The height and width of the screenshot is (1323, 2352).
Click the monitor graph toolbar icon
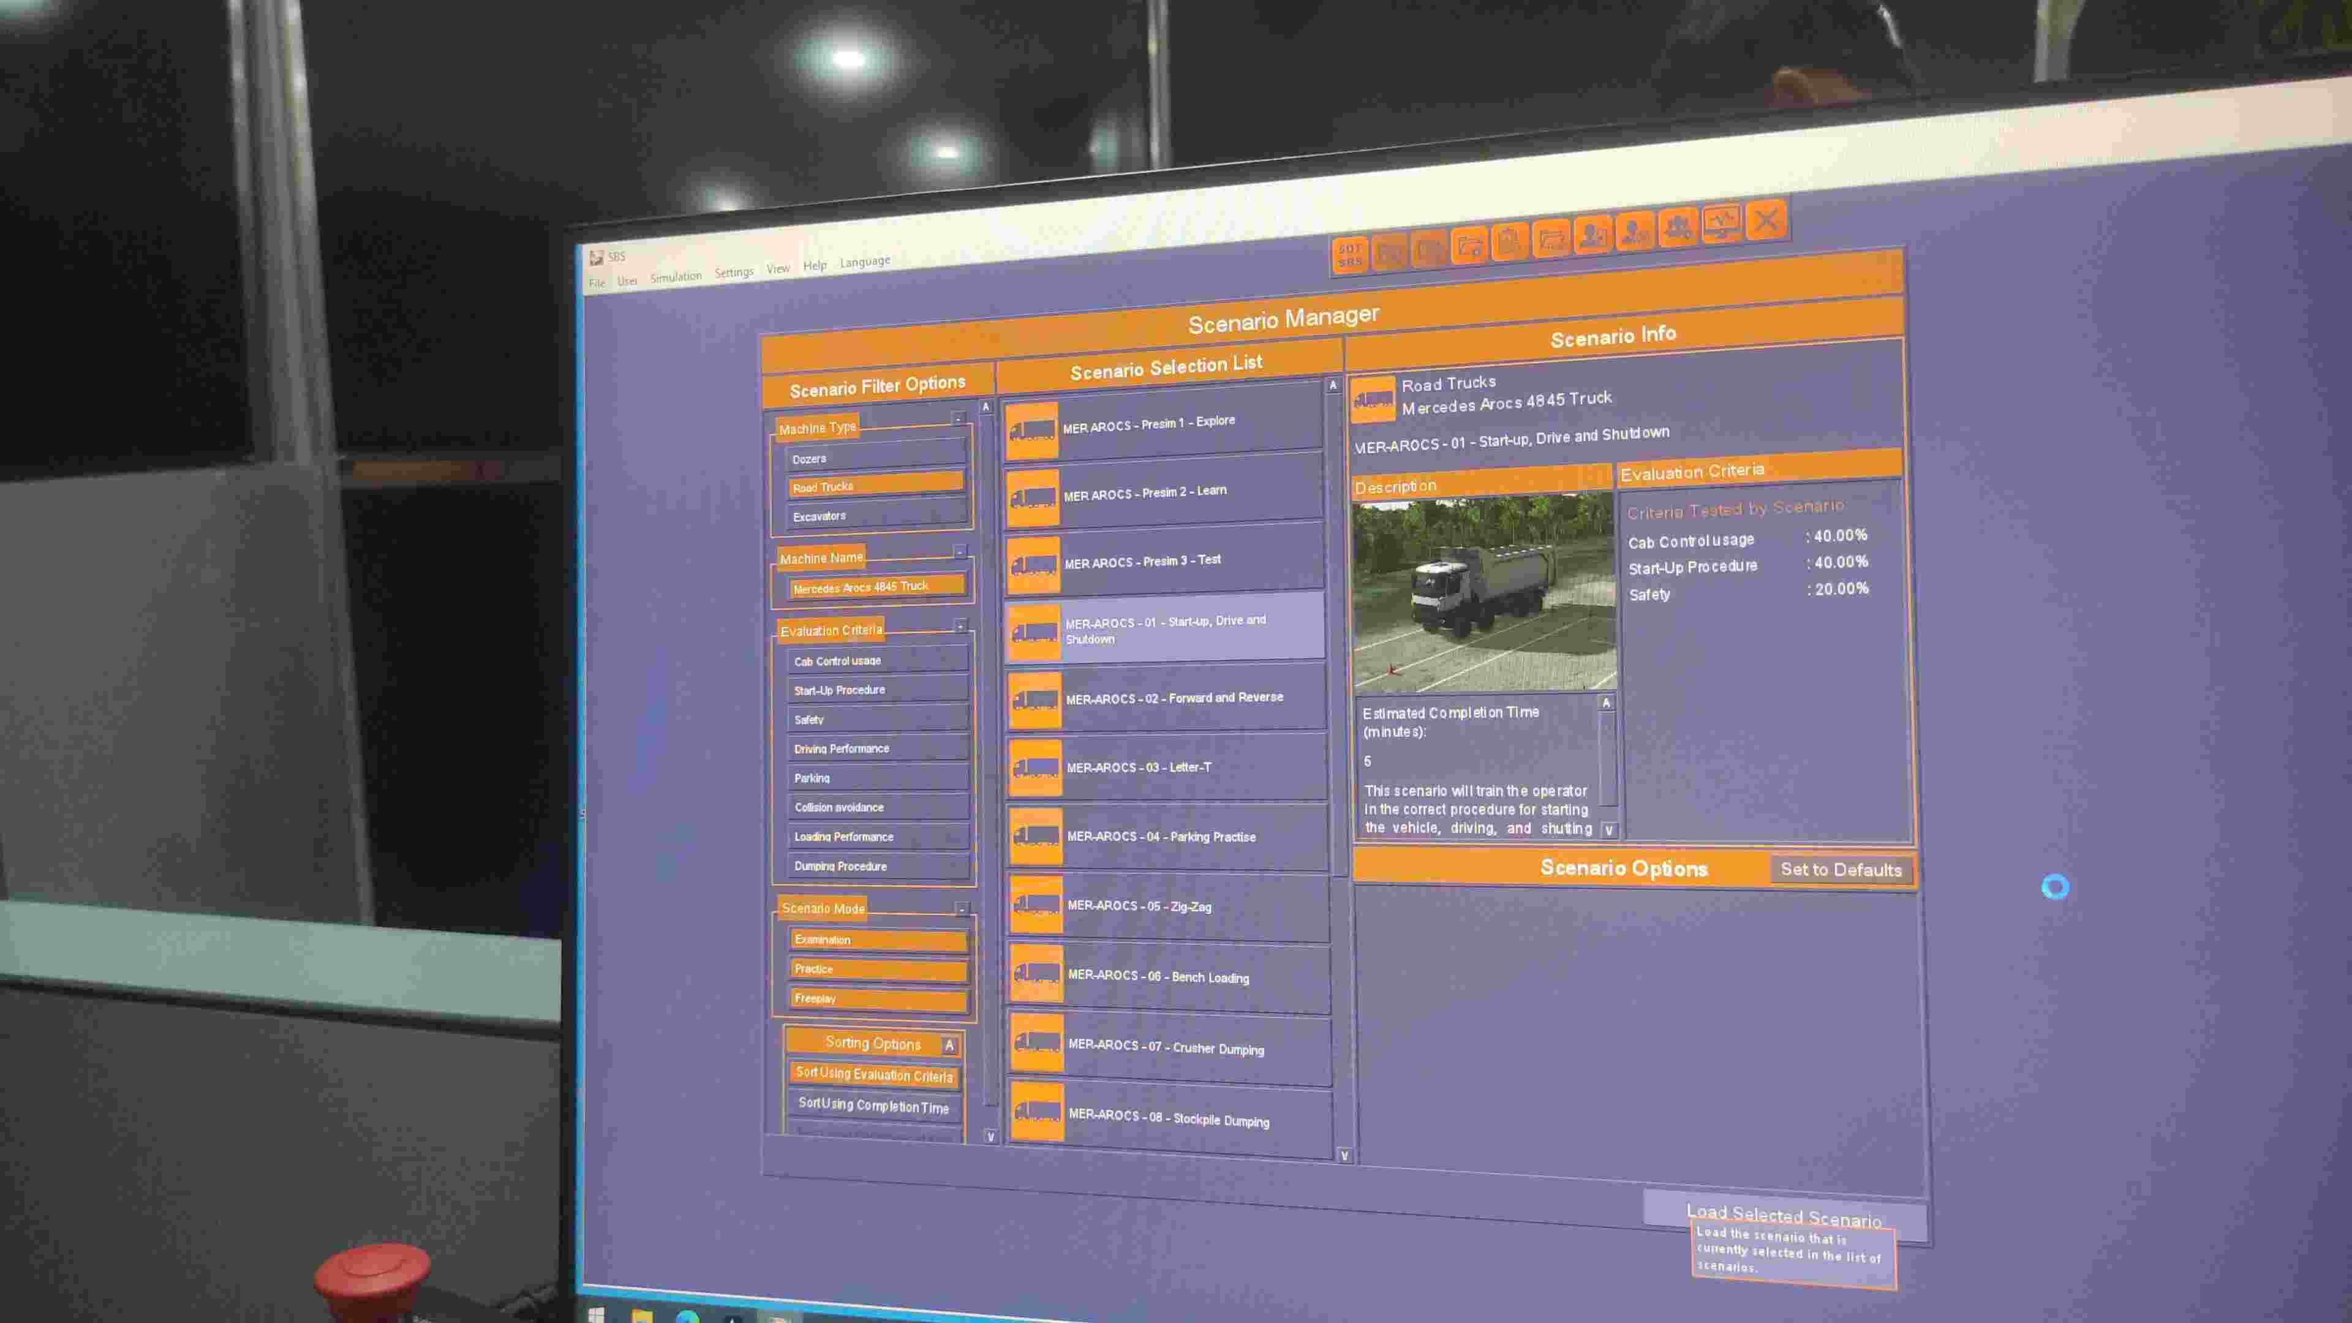[1722, 224]
